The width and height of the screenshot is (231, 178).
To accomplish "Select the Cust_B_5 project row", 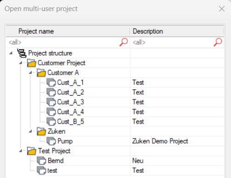I will click(x=115, y=122).
